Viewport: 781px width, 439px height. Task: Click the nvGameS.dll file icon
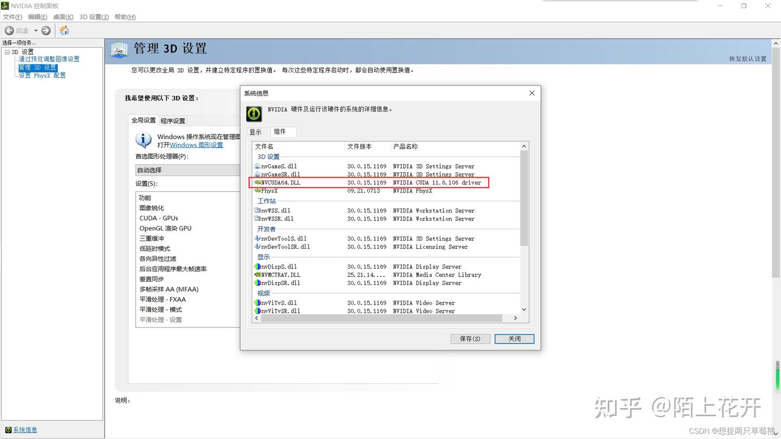(258, 166)
